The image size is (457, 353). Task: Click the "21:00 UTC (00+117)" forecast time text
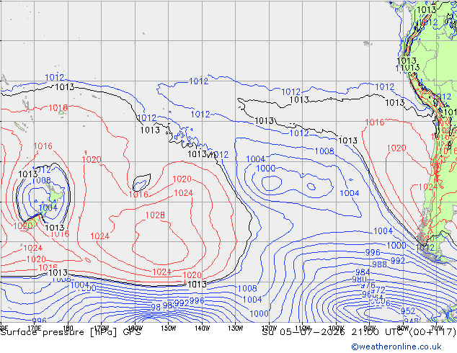(x=404, y=331)
